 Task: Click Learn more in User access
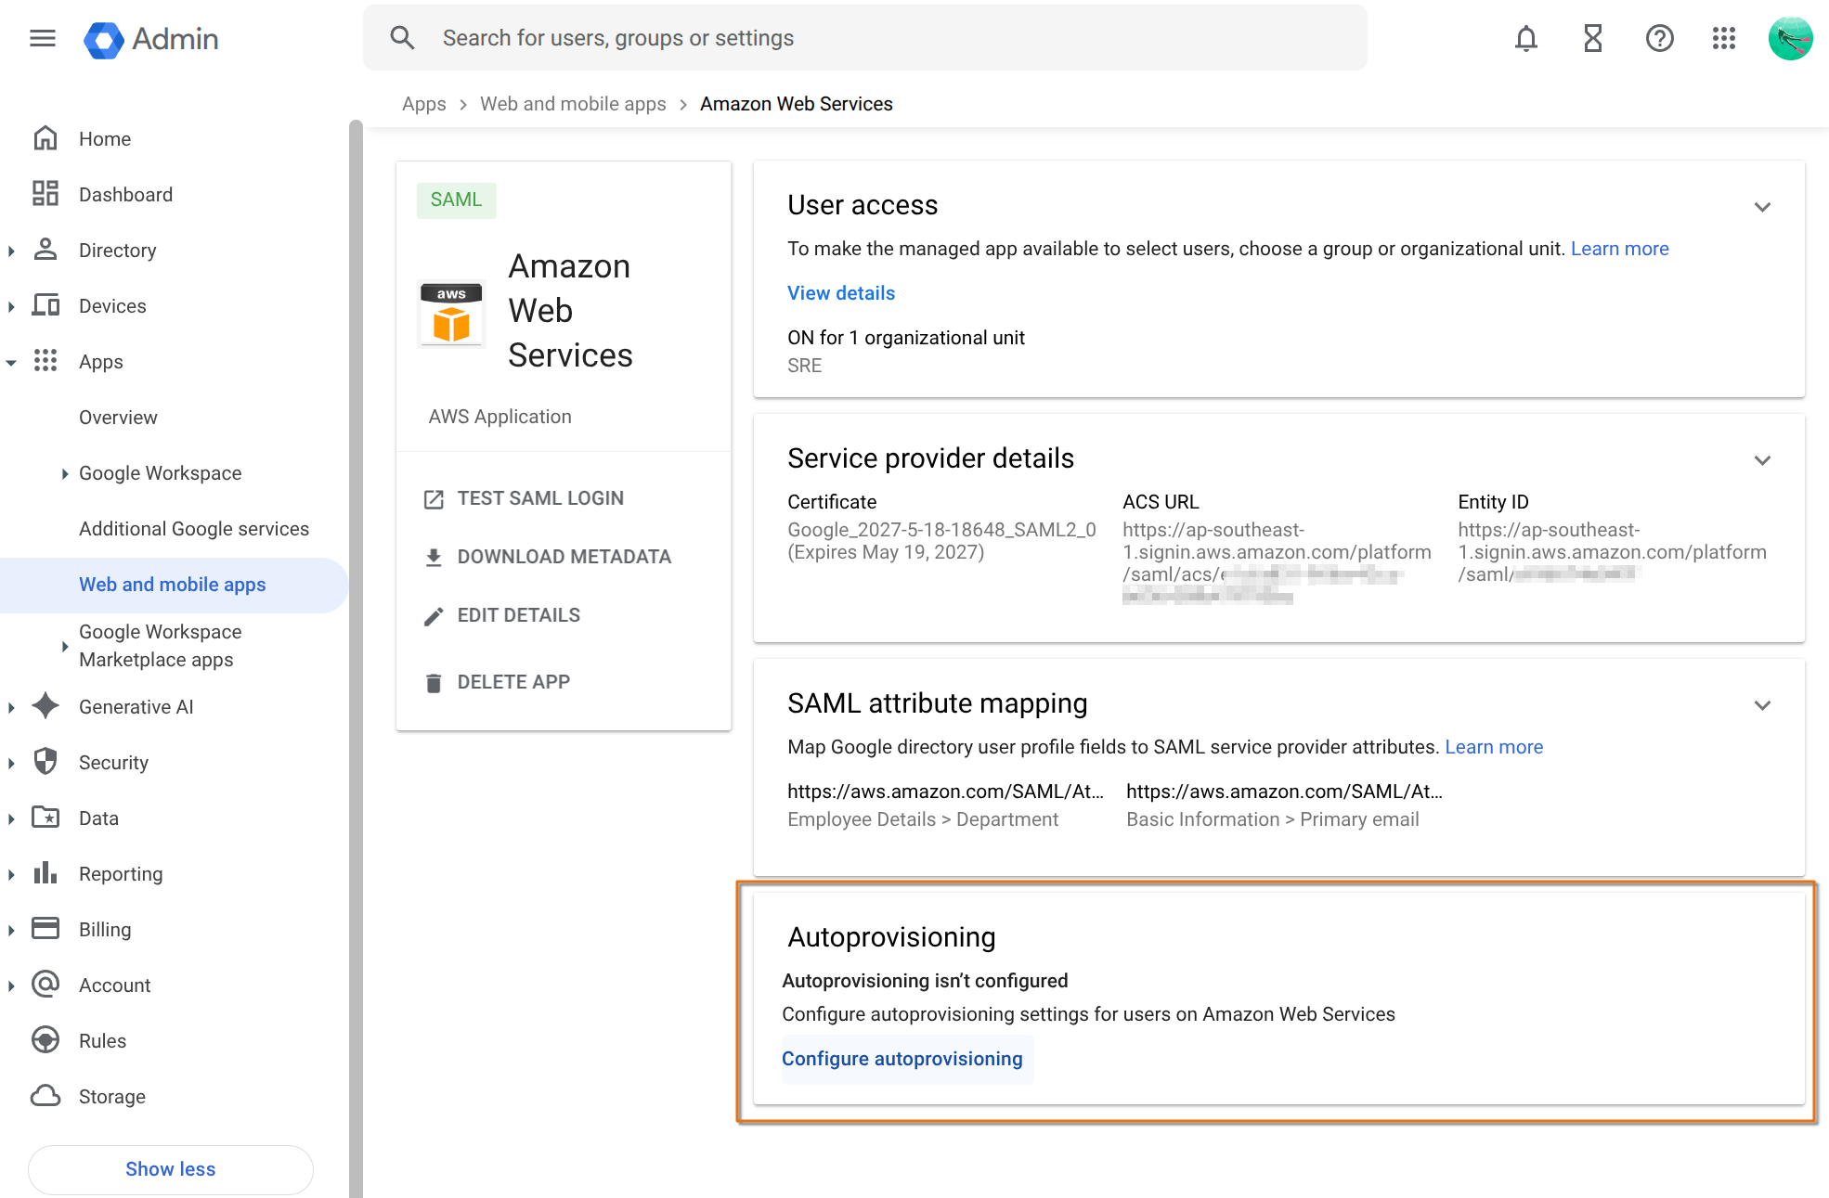pos(1620,249)
